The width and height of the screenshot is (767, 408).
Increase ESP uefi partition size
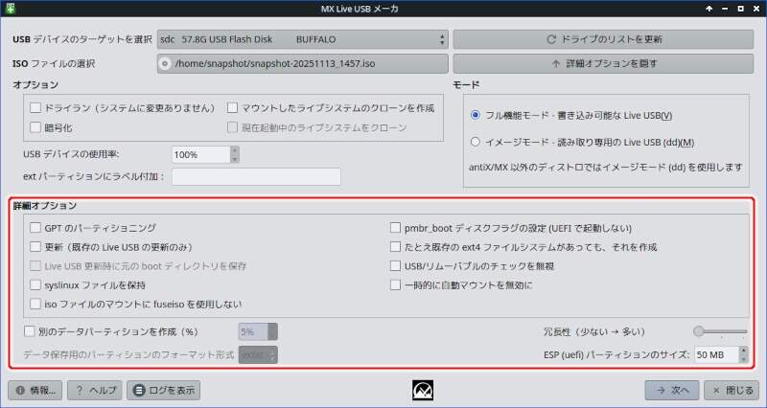coord(744,351)
